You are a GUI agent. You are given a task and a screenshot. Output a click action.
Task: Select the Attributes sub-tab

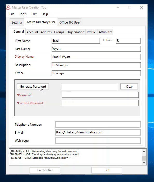click(106, 32)
